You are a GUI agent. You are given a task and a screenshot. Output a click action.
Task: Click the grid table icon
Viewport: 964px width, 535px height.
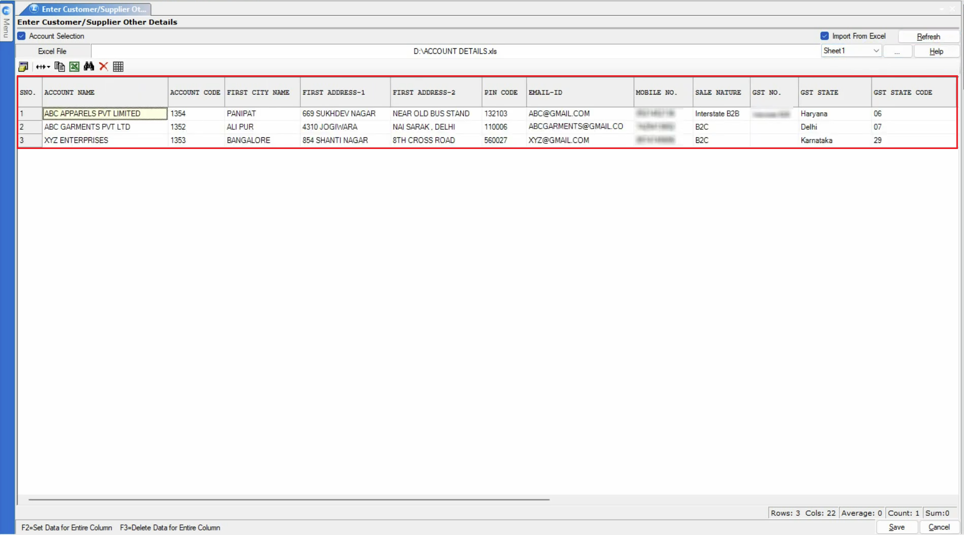(x=118, y=67)
